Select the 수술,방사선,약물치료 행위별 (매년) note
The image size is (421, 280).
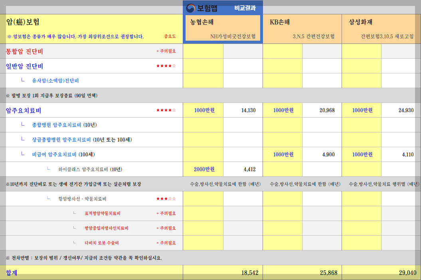pyautogui.click(x=384, y=184)
